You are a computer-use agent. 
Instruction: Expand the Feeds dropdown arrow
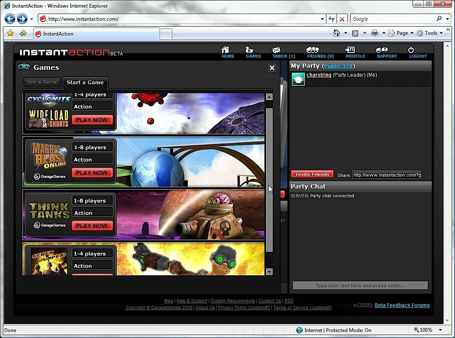(365, 33)
